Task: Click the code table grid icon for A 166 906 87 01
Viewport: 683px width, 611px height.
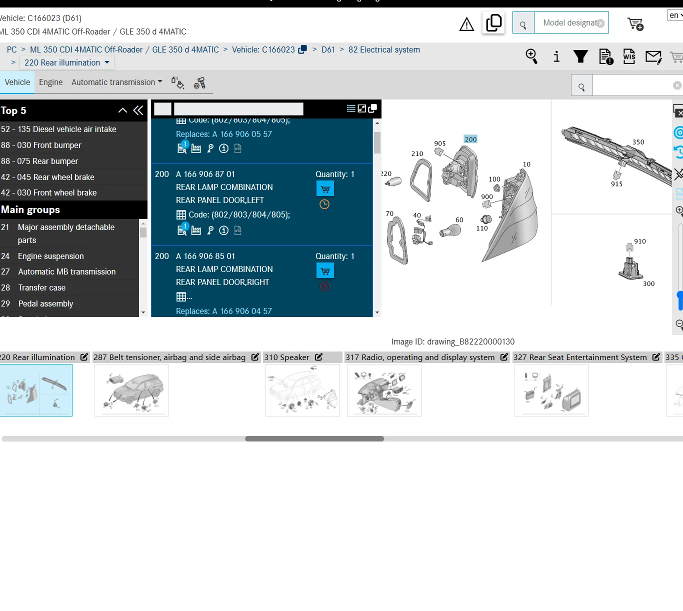Action: pos(181,215)
